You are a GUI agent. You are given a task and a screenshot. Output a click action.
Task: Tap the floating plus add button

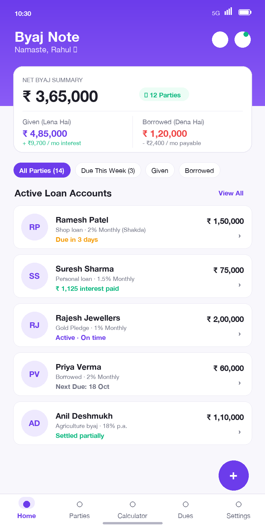click(234, 475)
